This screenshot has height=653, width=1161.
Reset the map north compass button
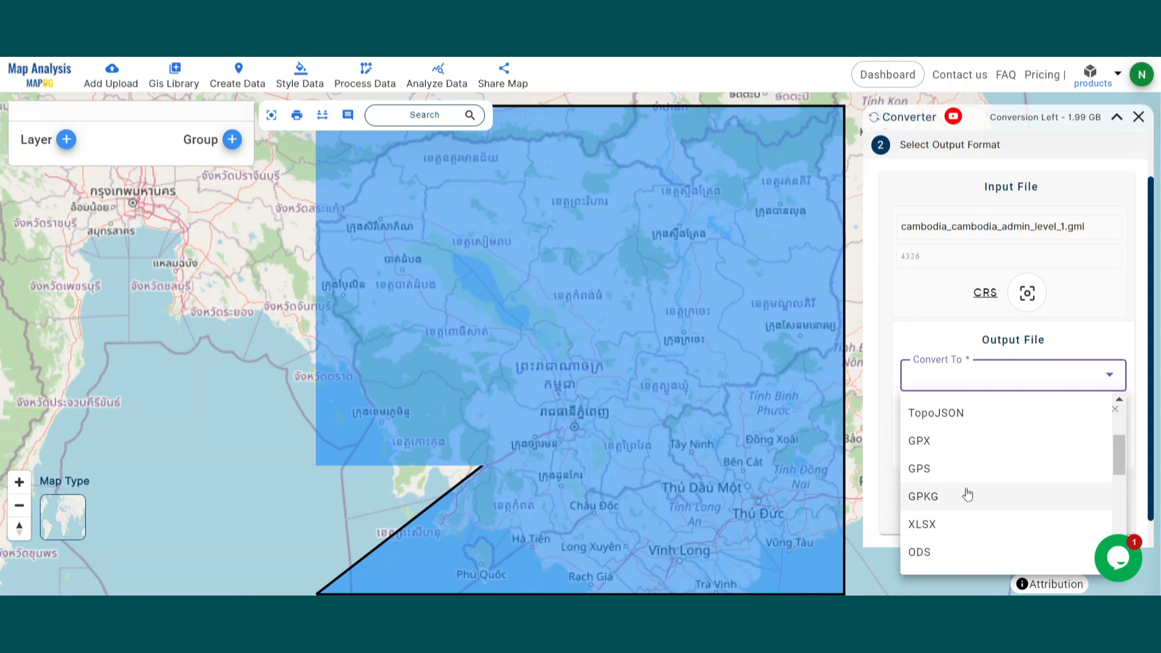click(x=19, y=528)
